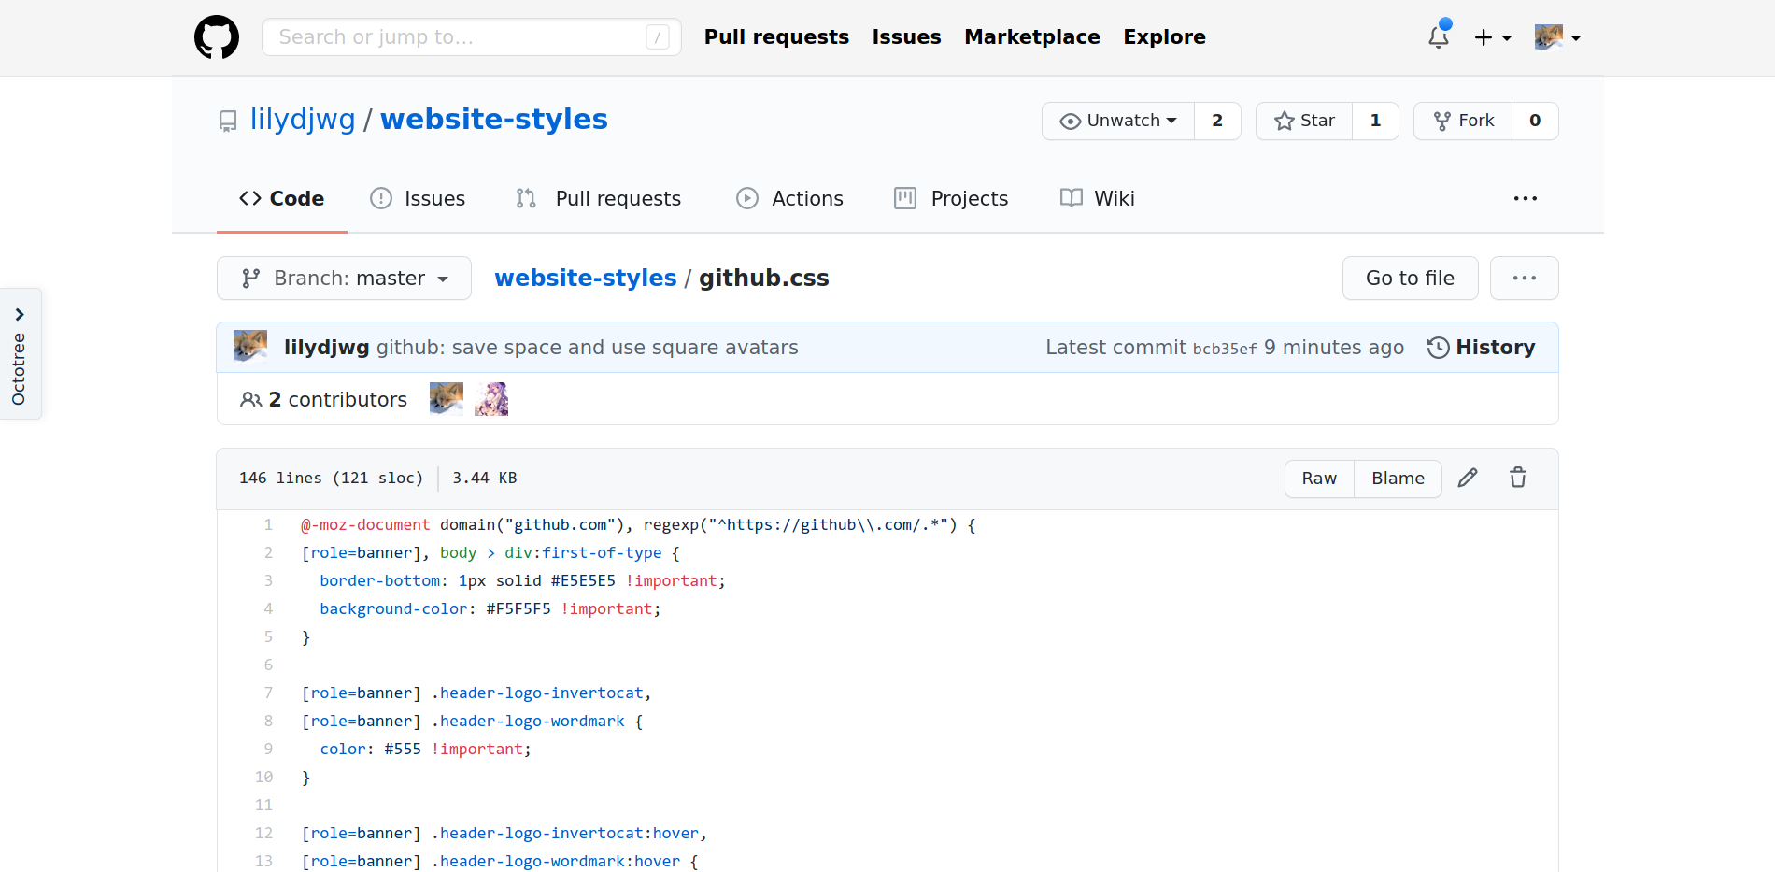Image resolution: width=1775 pixels, height=872 pixels.
Task: Open Issues in top navigation
Action: [x=906, y=37]
